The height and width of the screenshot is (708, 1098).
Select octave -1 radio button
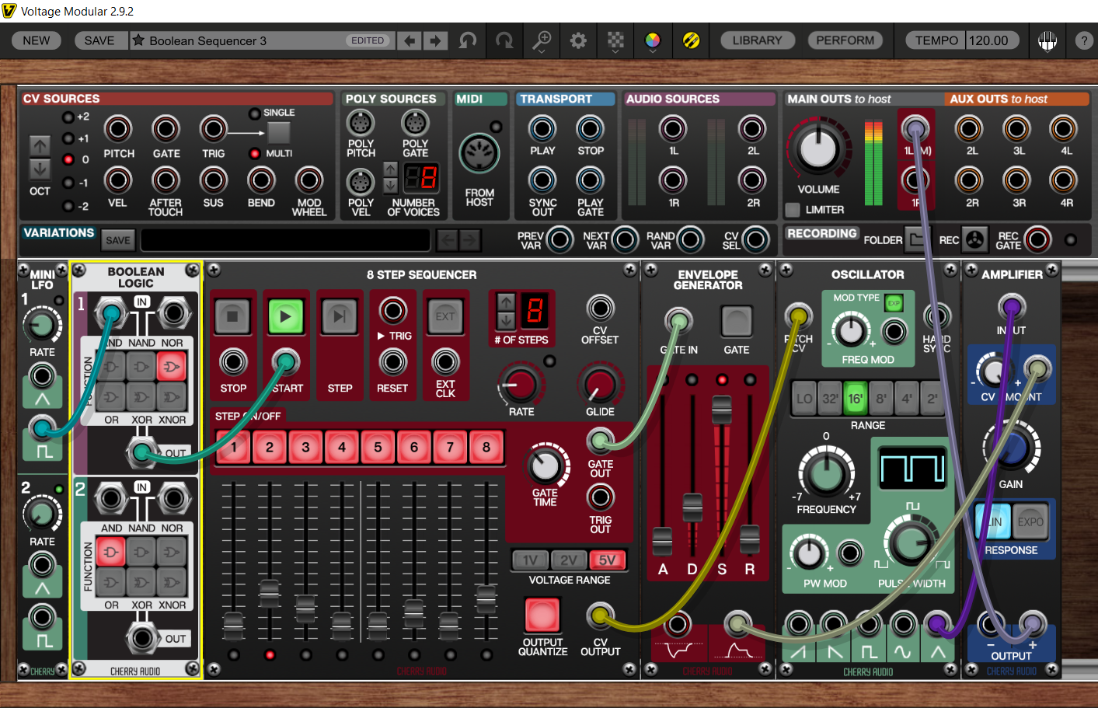68,183
